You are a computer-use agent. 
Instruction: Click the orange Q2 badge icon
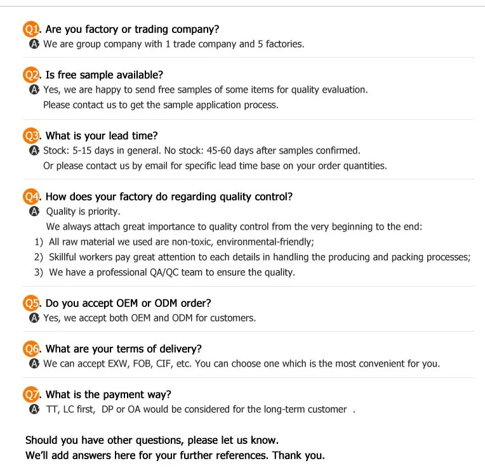pos(32,75)
